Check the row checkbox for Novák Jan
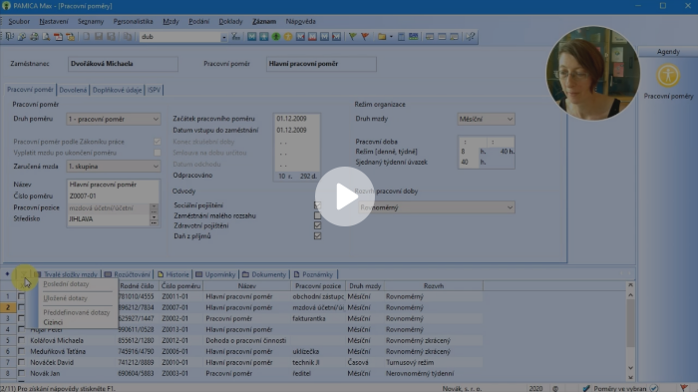Image resolution: width=698 pixels, height=392 pixels. (21, 373)
